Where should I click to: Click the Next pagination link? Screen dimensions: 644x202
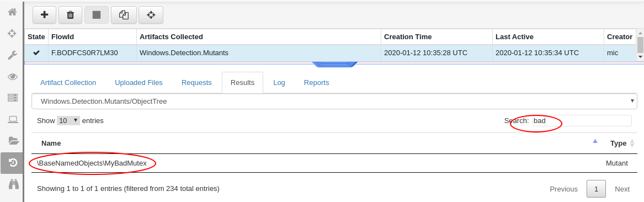[x=622, y=189]
